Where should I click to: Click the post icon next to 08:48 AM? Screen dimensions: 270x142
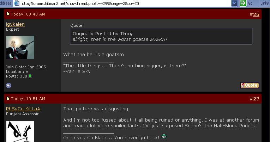coord(7,14)
